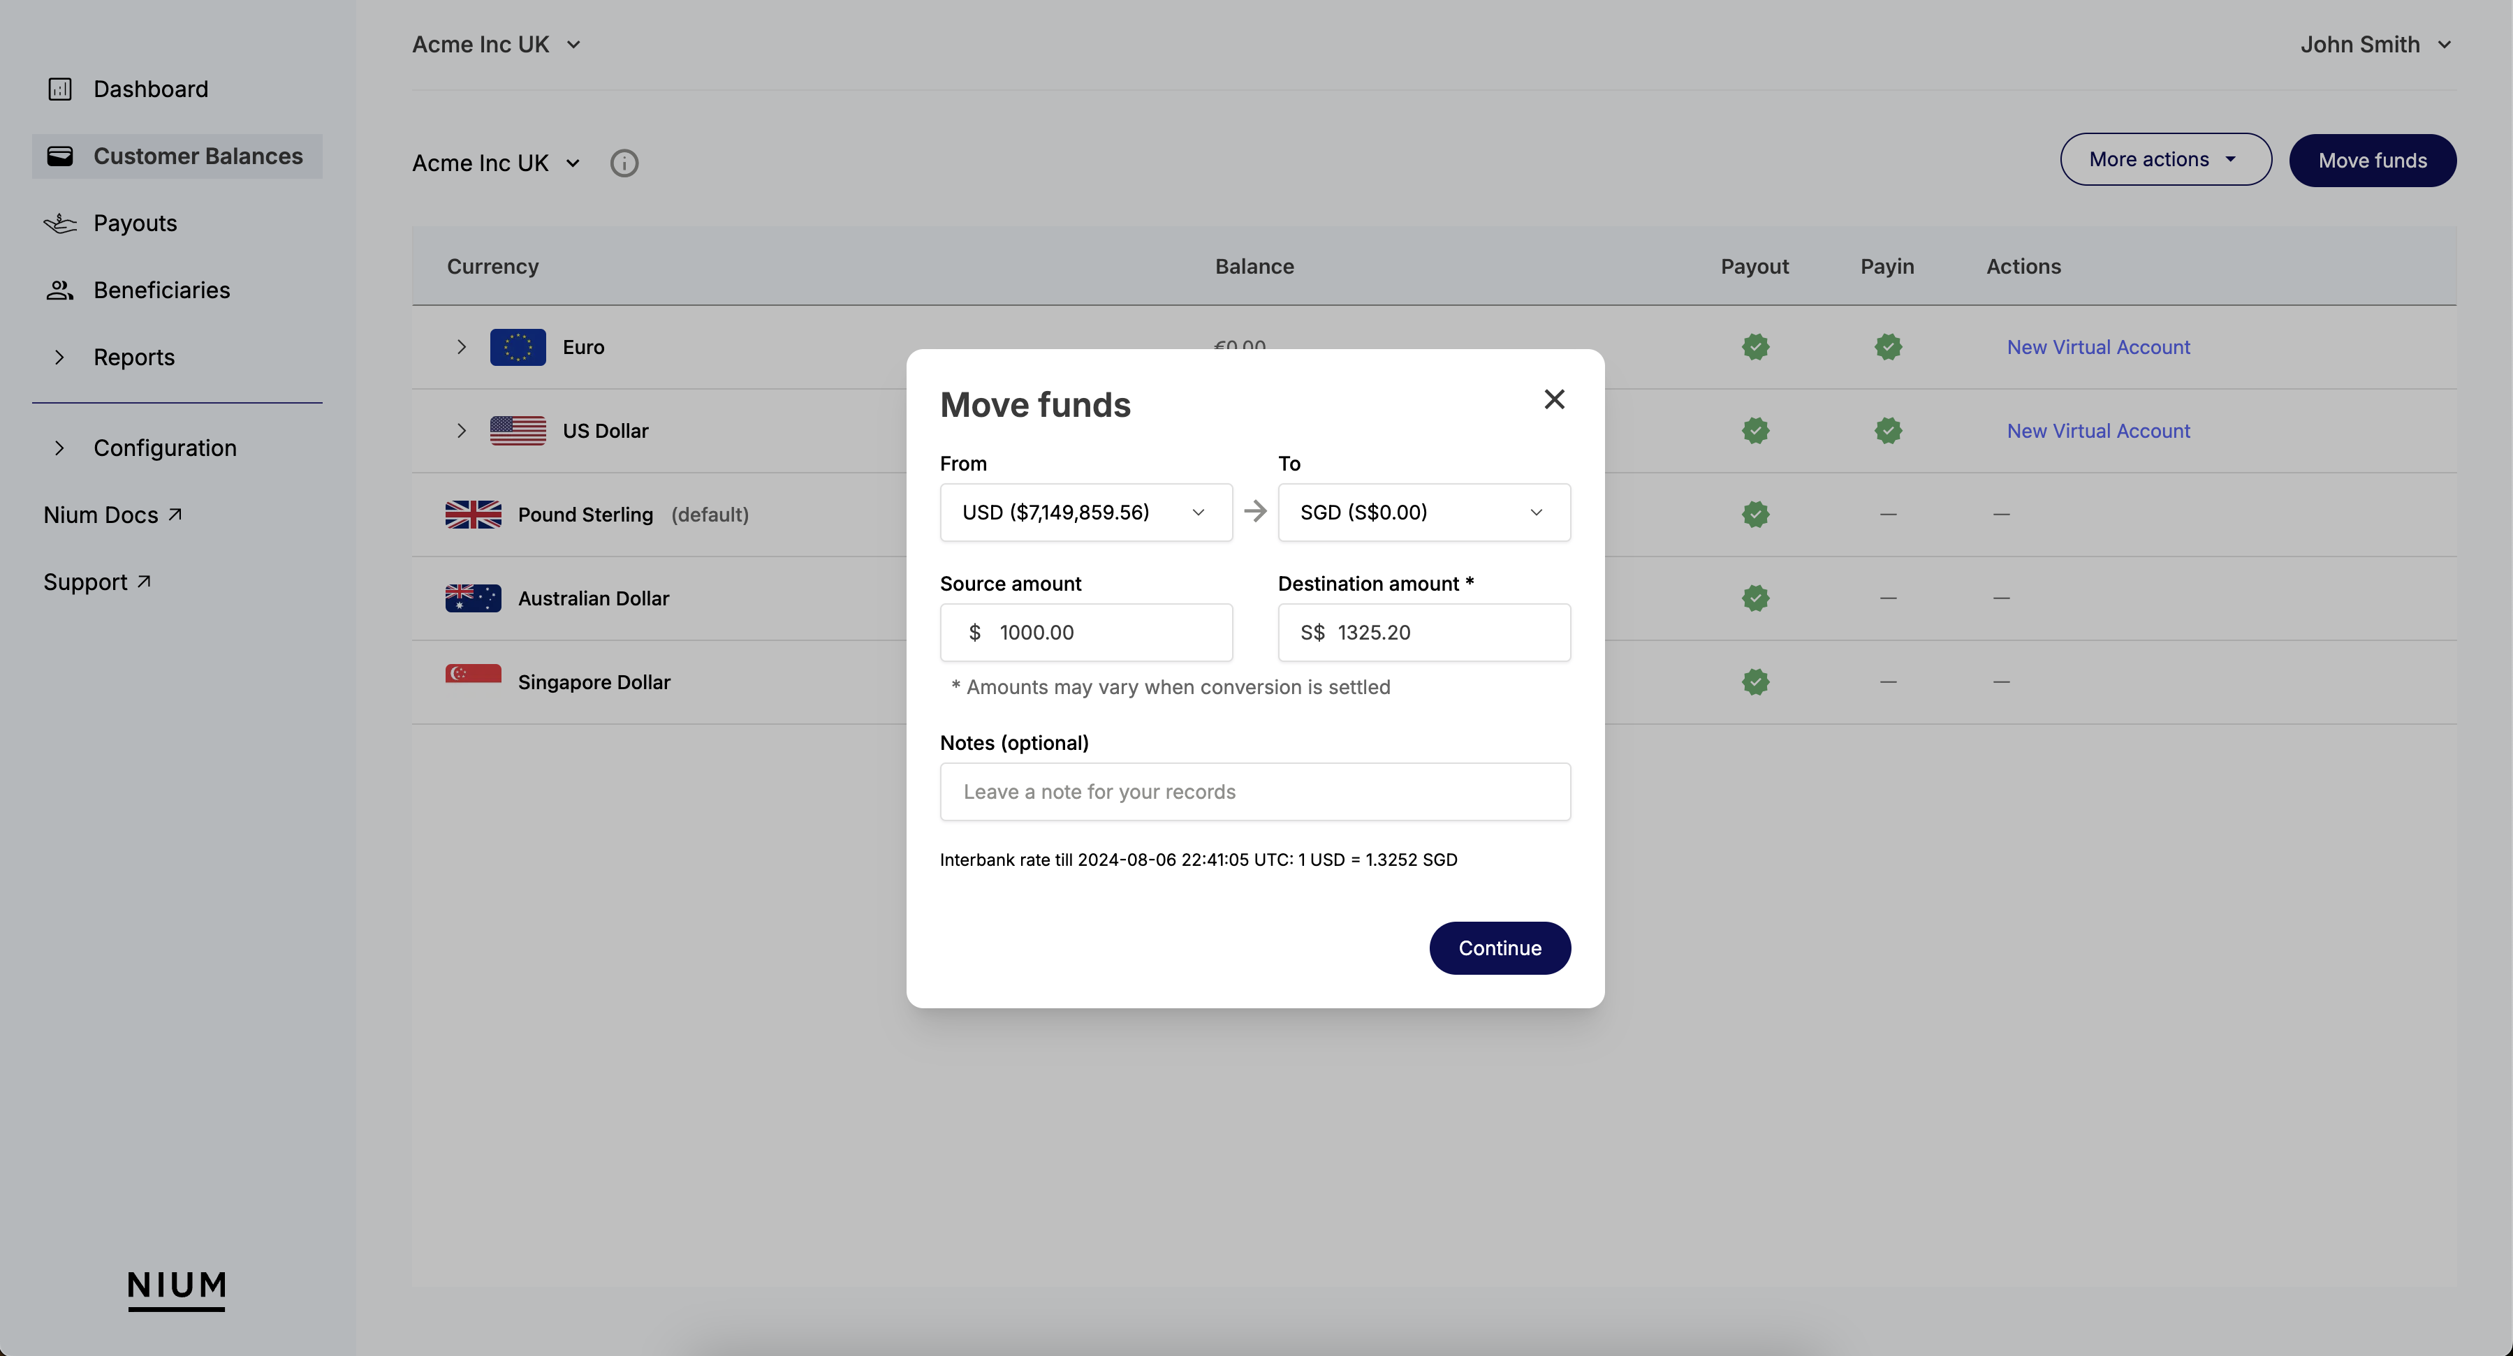Image resolution: width=2513 pixels, height=1356 pixels.
Task: Expand the Reports menu section
Action: 59,357
